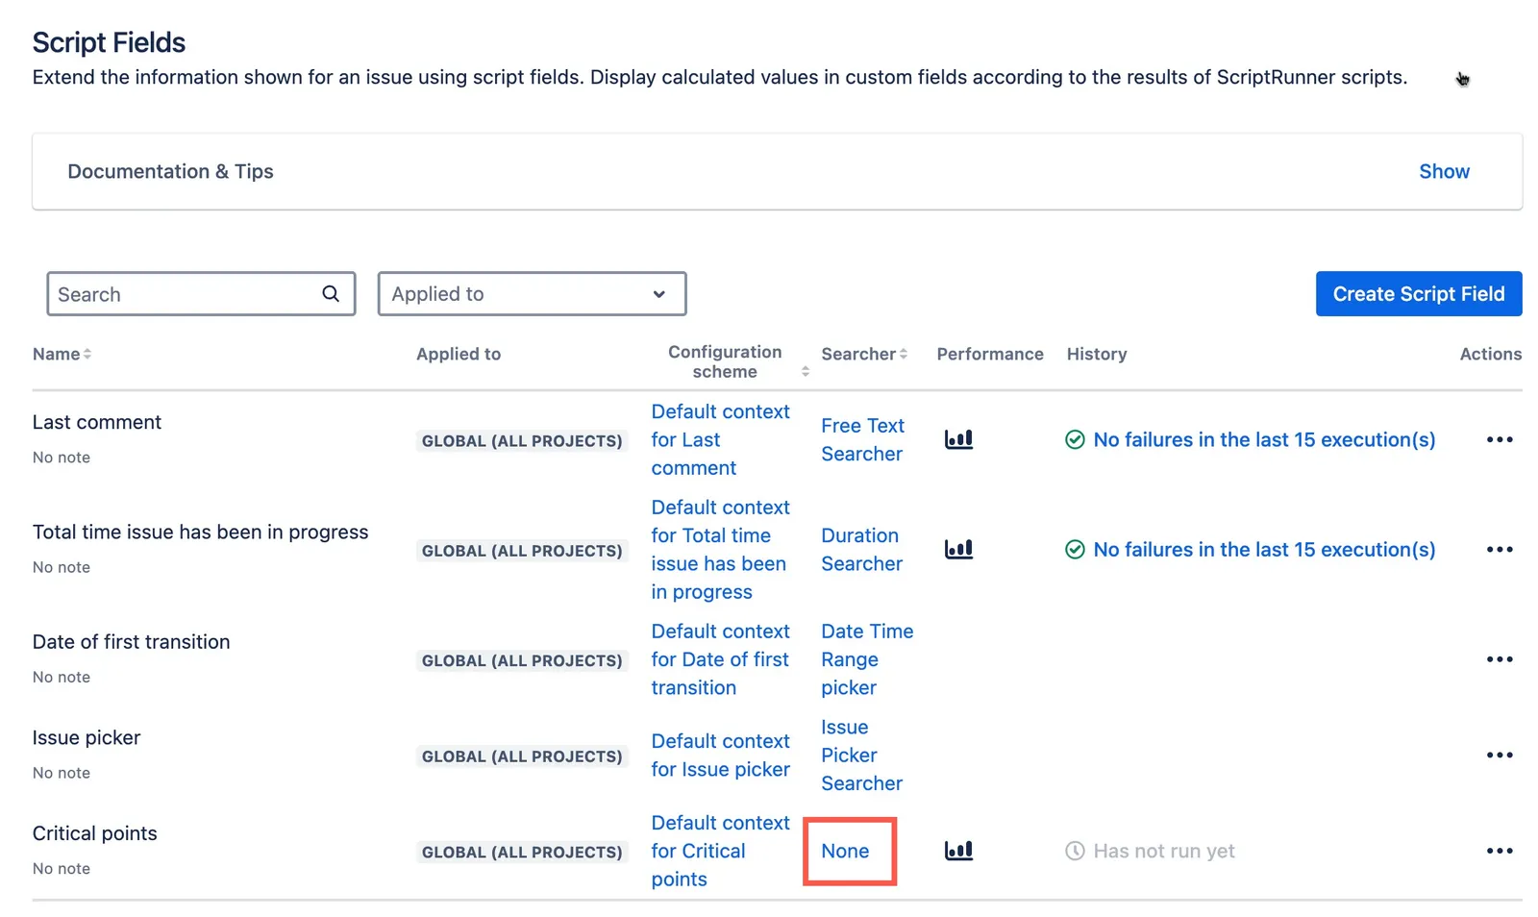This screenshot has width=1538, height=917.
Task: Click green check icon in Total time history
Action: [x=1075, y=549]
